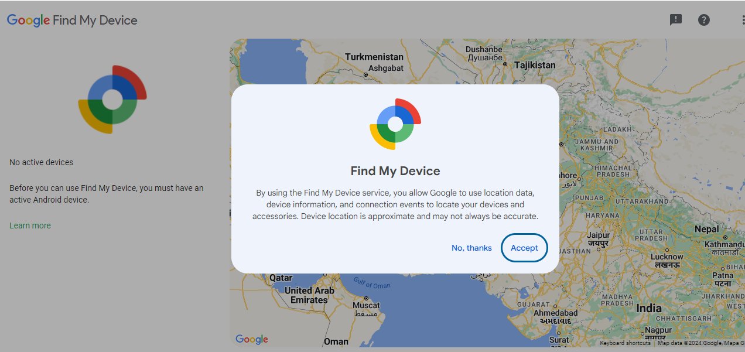The width and height of the screenshot is (745, 352).
Task: Open the three-dot overflow menu
Action: point(743,19)
